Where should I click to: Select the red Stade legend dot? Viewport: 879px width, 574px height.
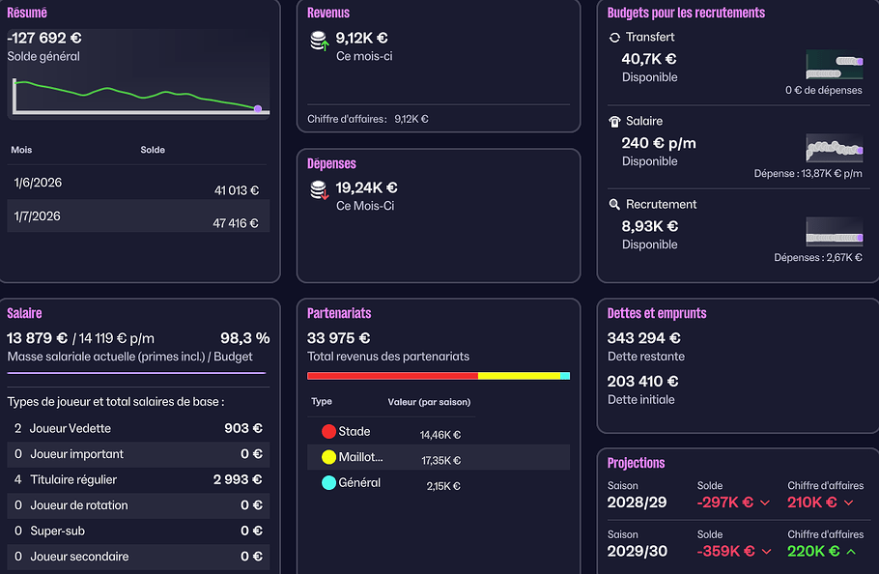(328, 432)
